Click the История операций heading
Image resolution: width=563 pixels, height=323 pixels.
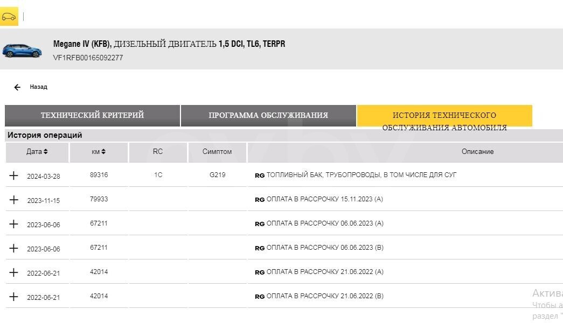(x=45, y=135)
